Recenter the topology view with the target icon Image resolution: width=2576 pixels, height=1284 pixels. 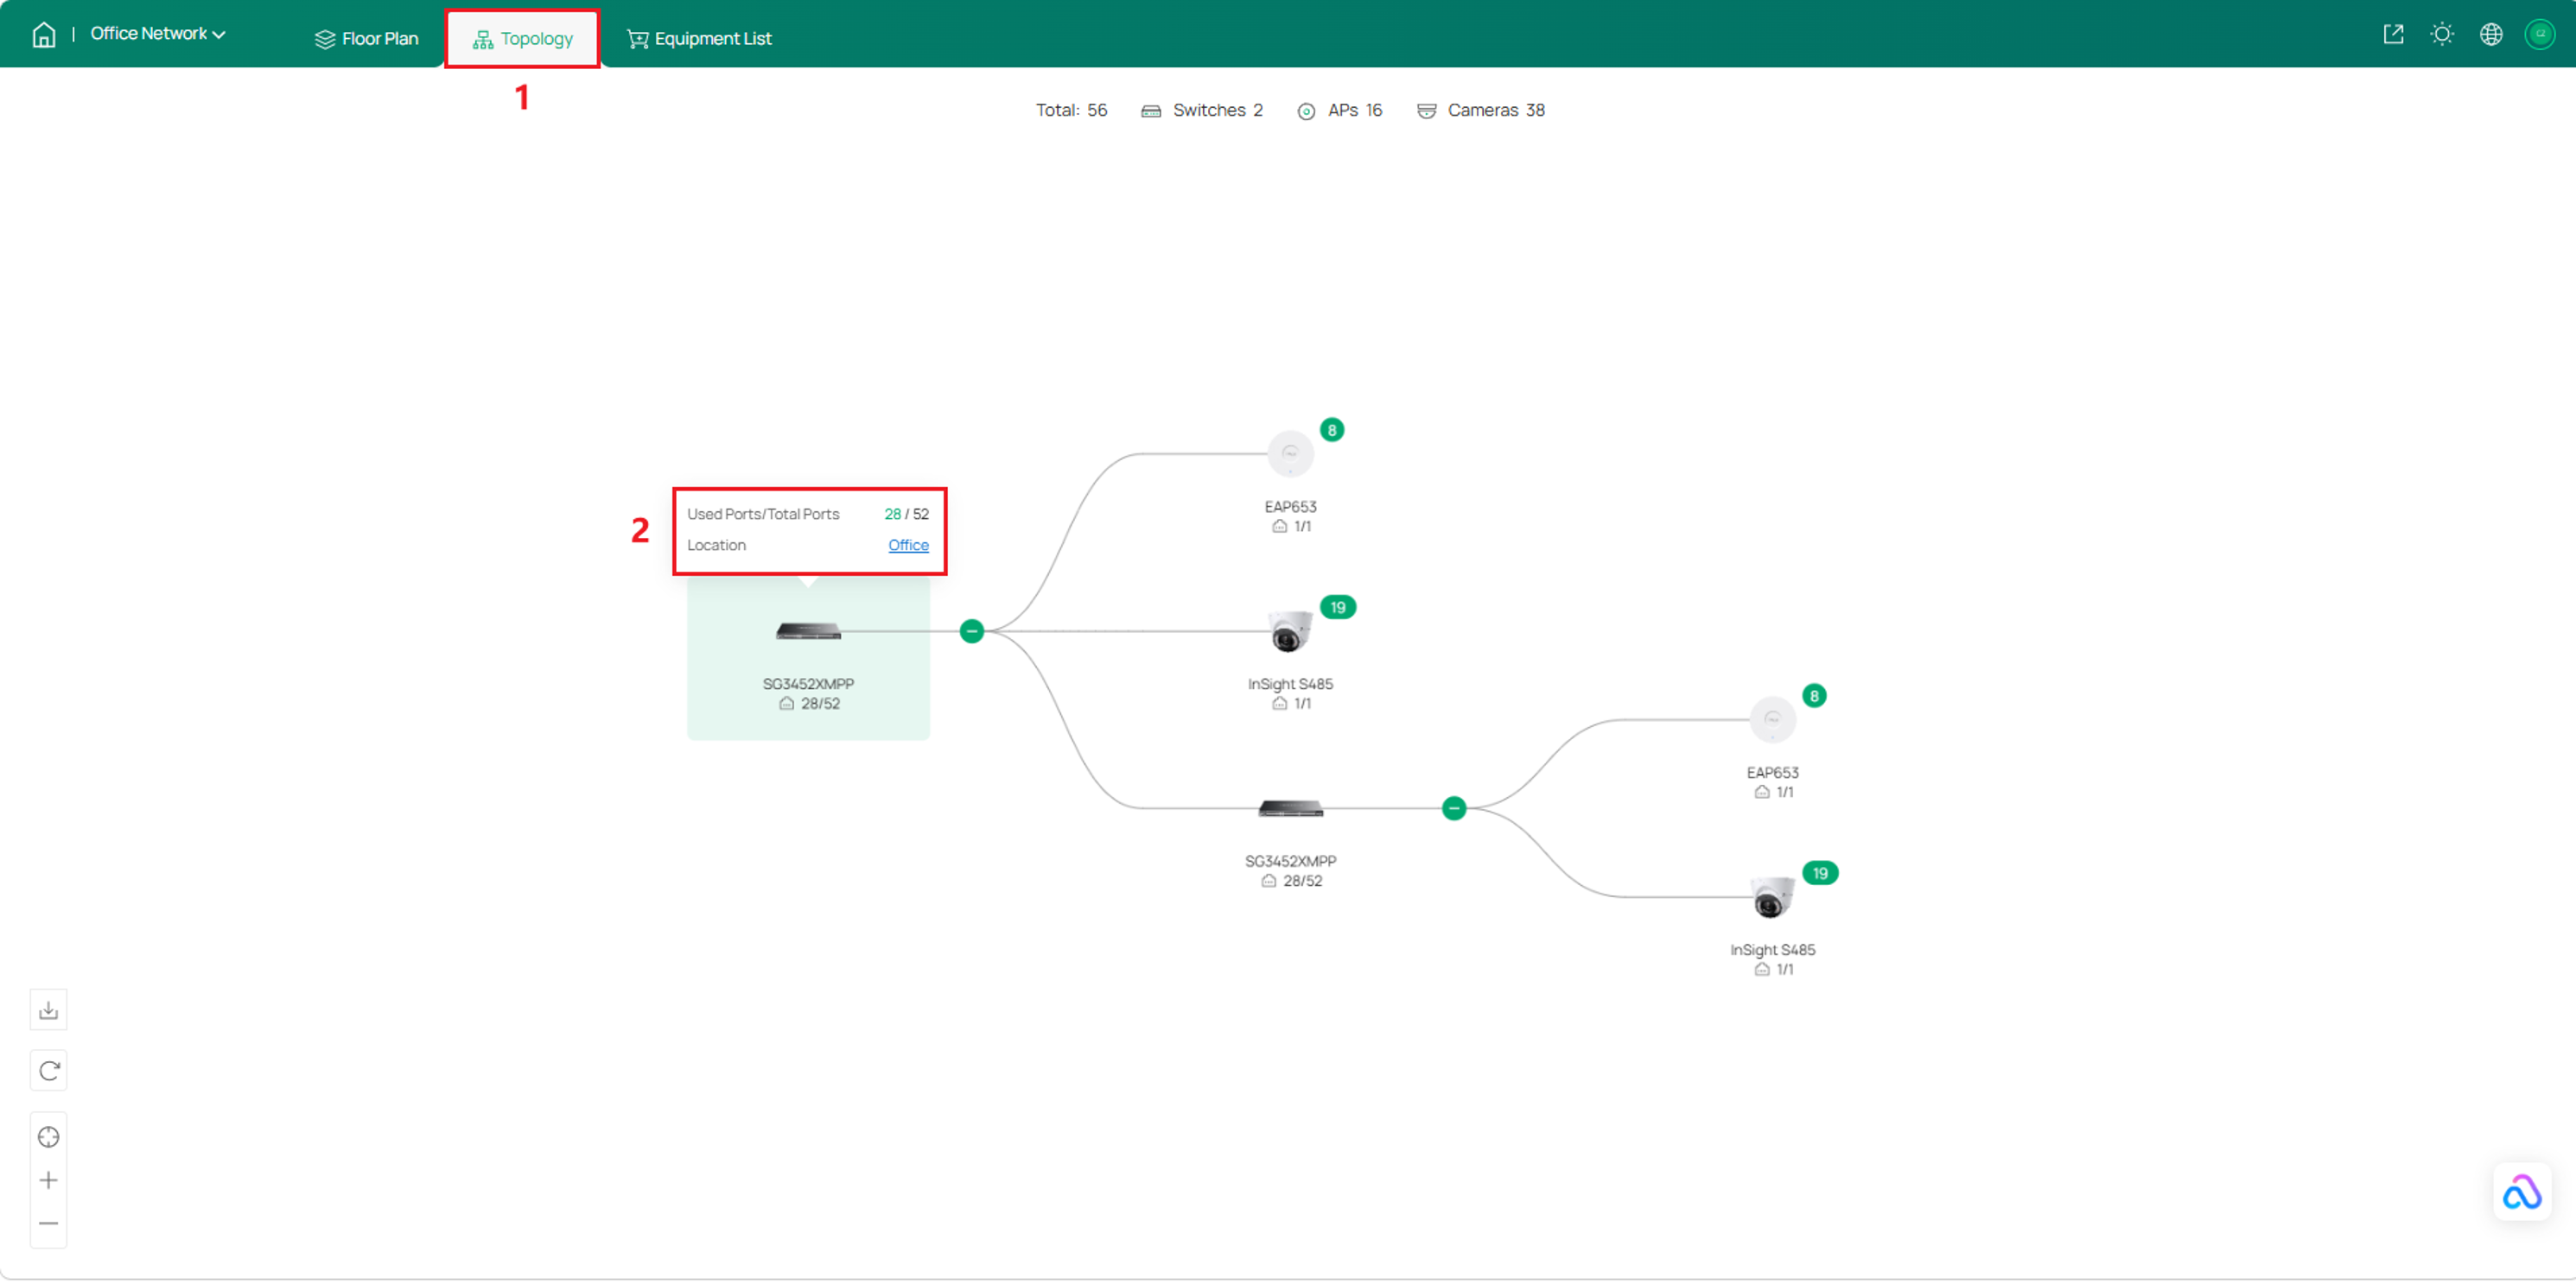click(x=48, y=1137)
